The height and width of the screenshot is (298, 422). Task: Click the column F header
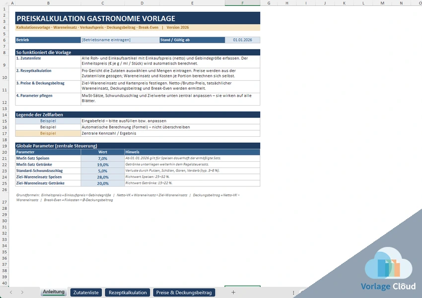(242, 3)
